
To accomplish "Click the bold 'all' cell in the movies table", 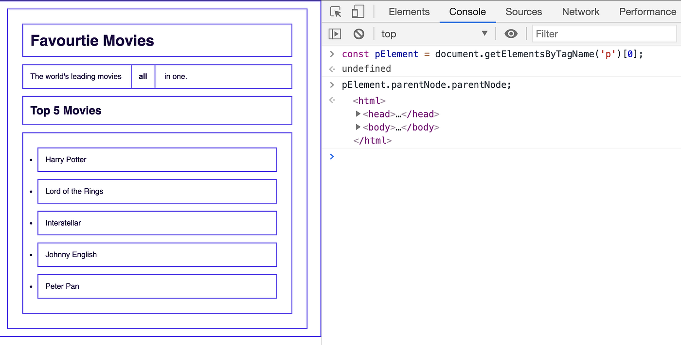I will click(x=143, y=76).
